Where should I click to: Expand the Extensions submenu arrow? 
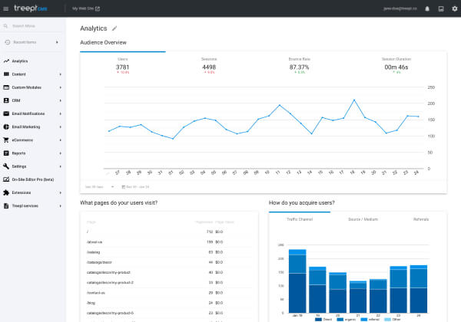[x=60, y=192]
